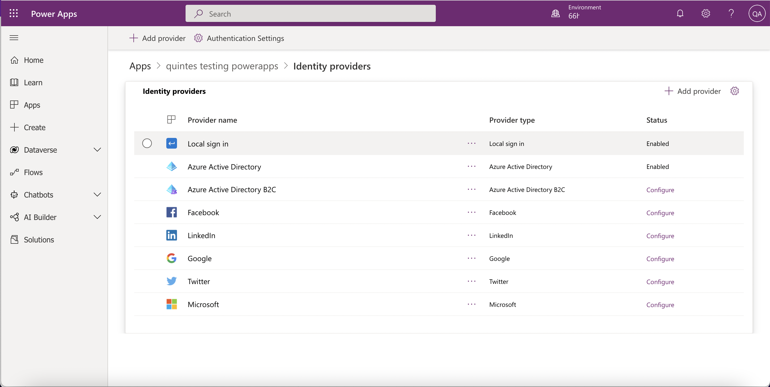The width and height of the screenshot is (770, 387).
Task: Select the Local sign in radio button
Action: coord(147,143)
